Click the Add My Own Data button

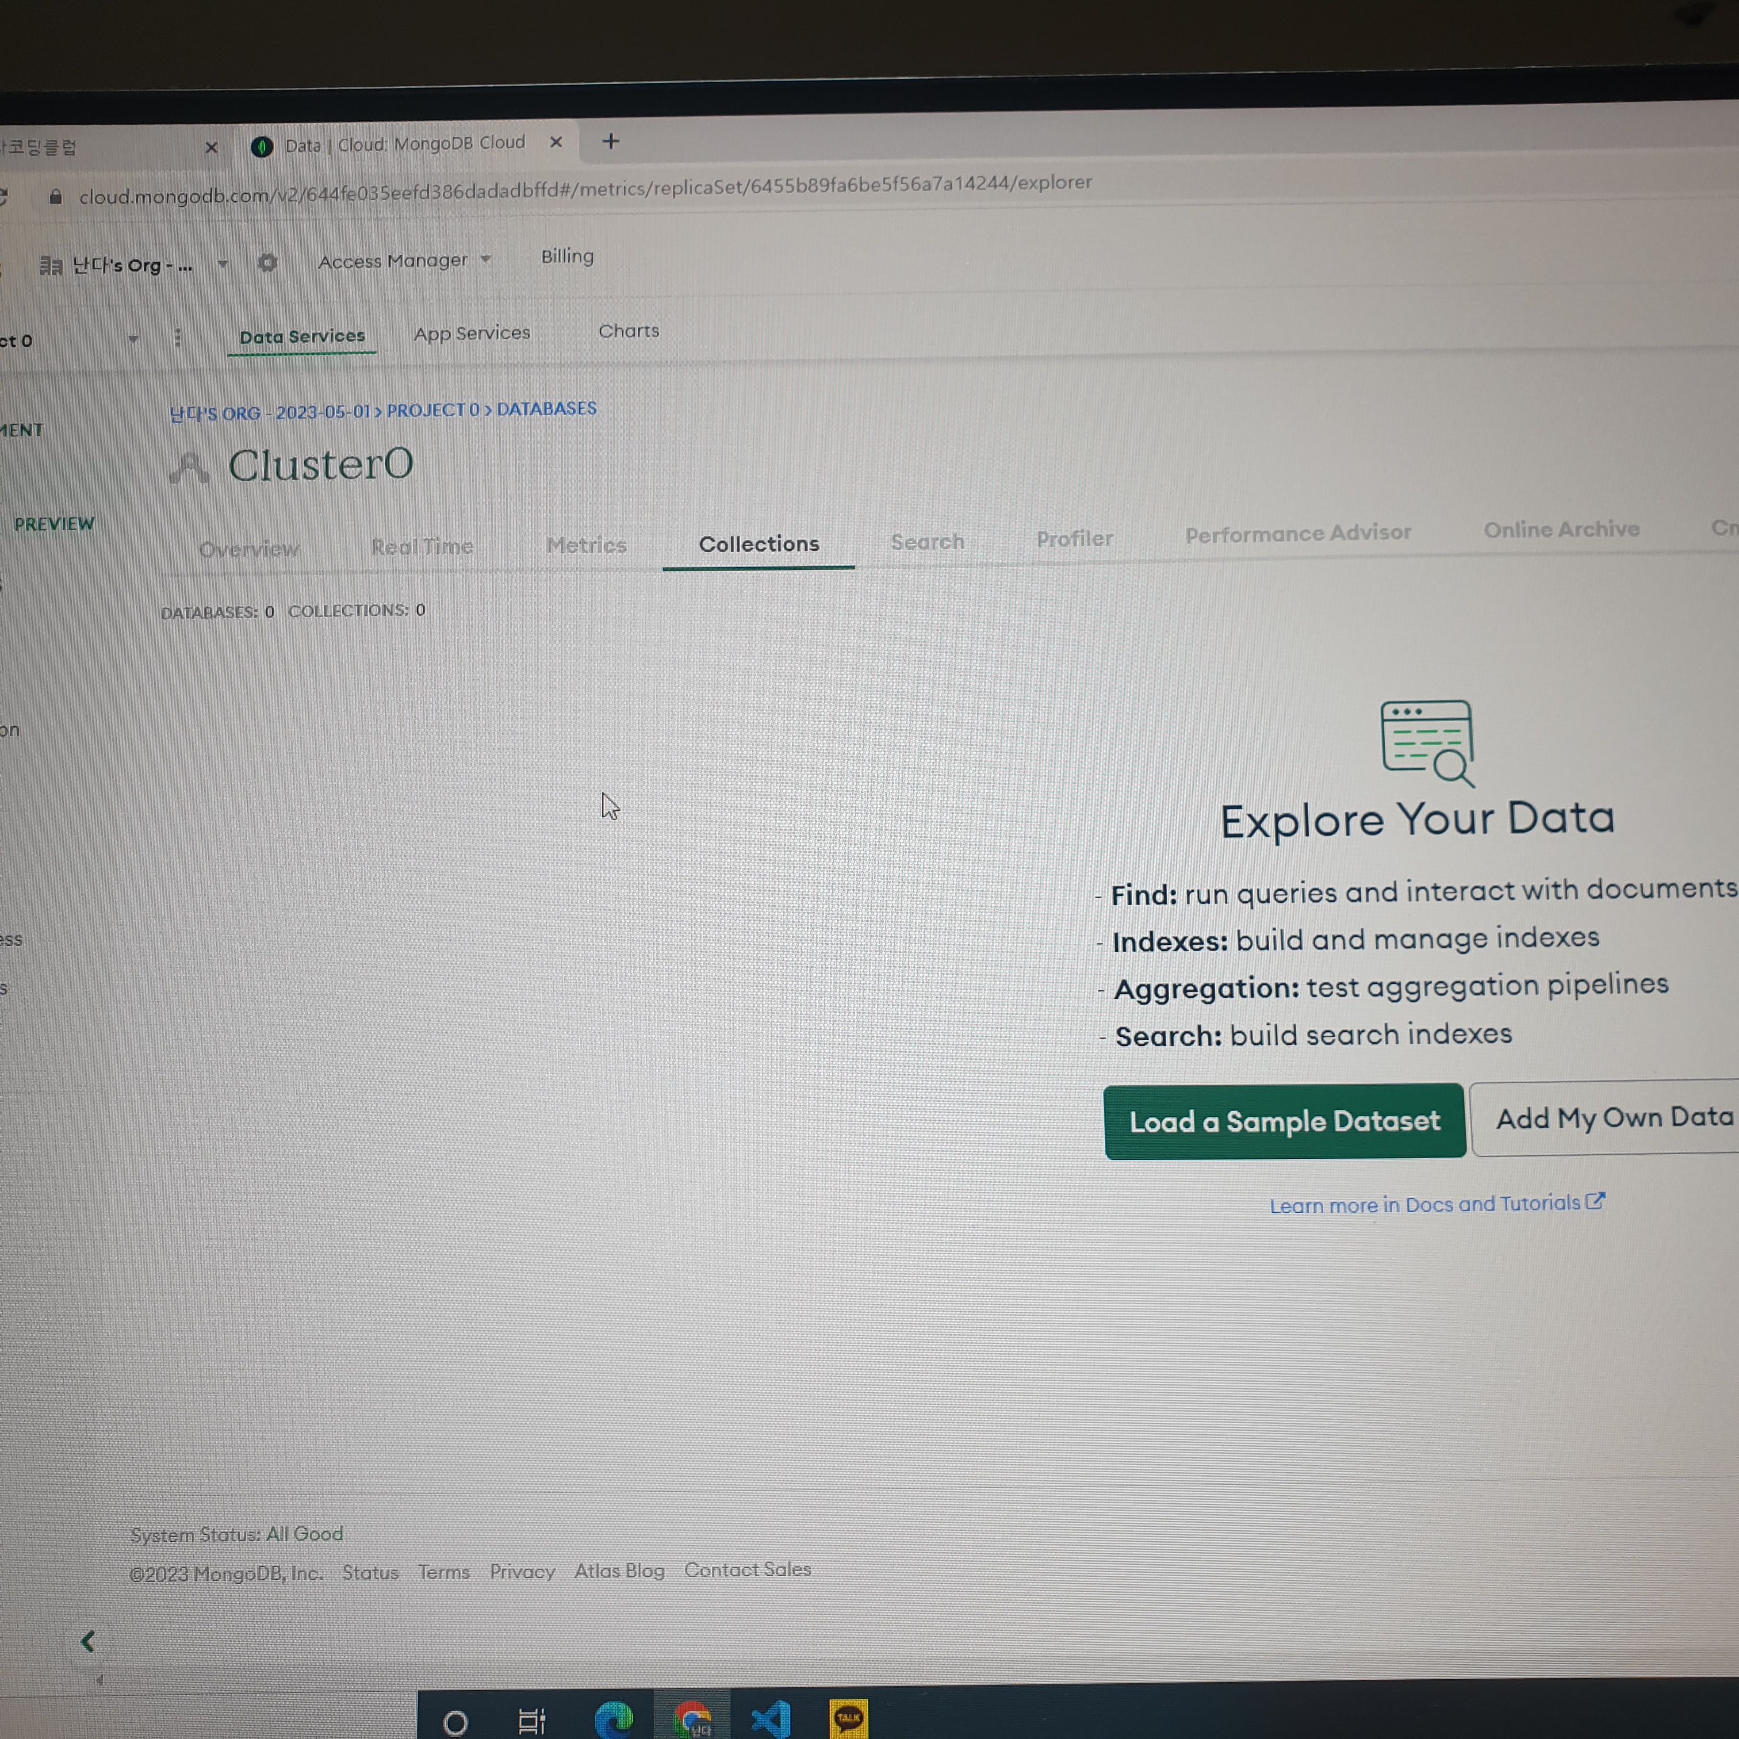tap(1606, 1118)
